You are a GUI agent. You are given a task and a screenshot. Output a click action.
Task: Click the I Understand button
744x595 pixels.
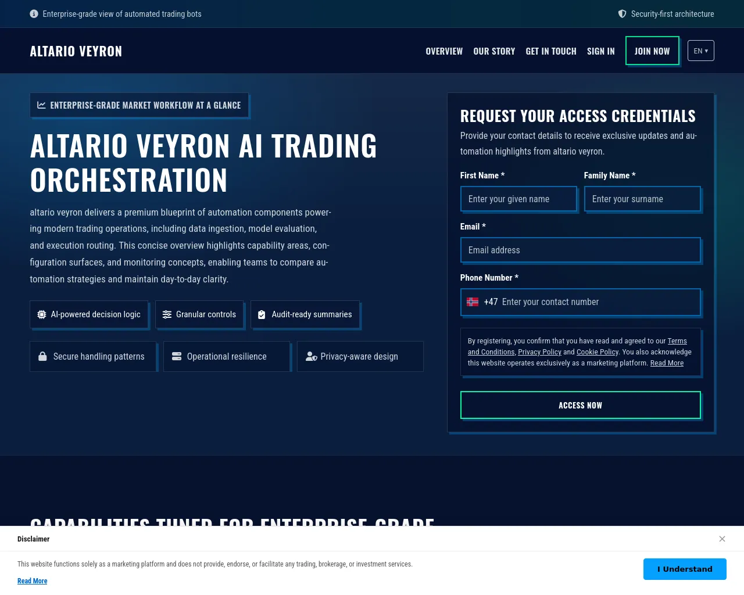(685, 569)
